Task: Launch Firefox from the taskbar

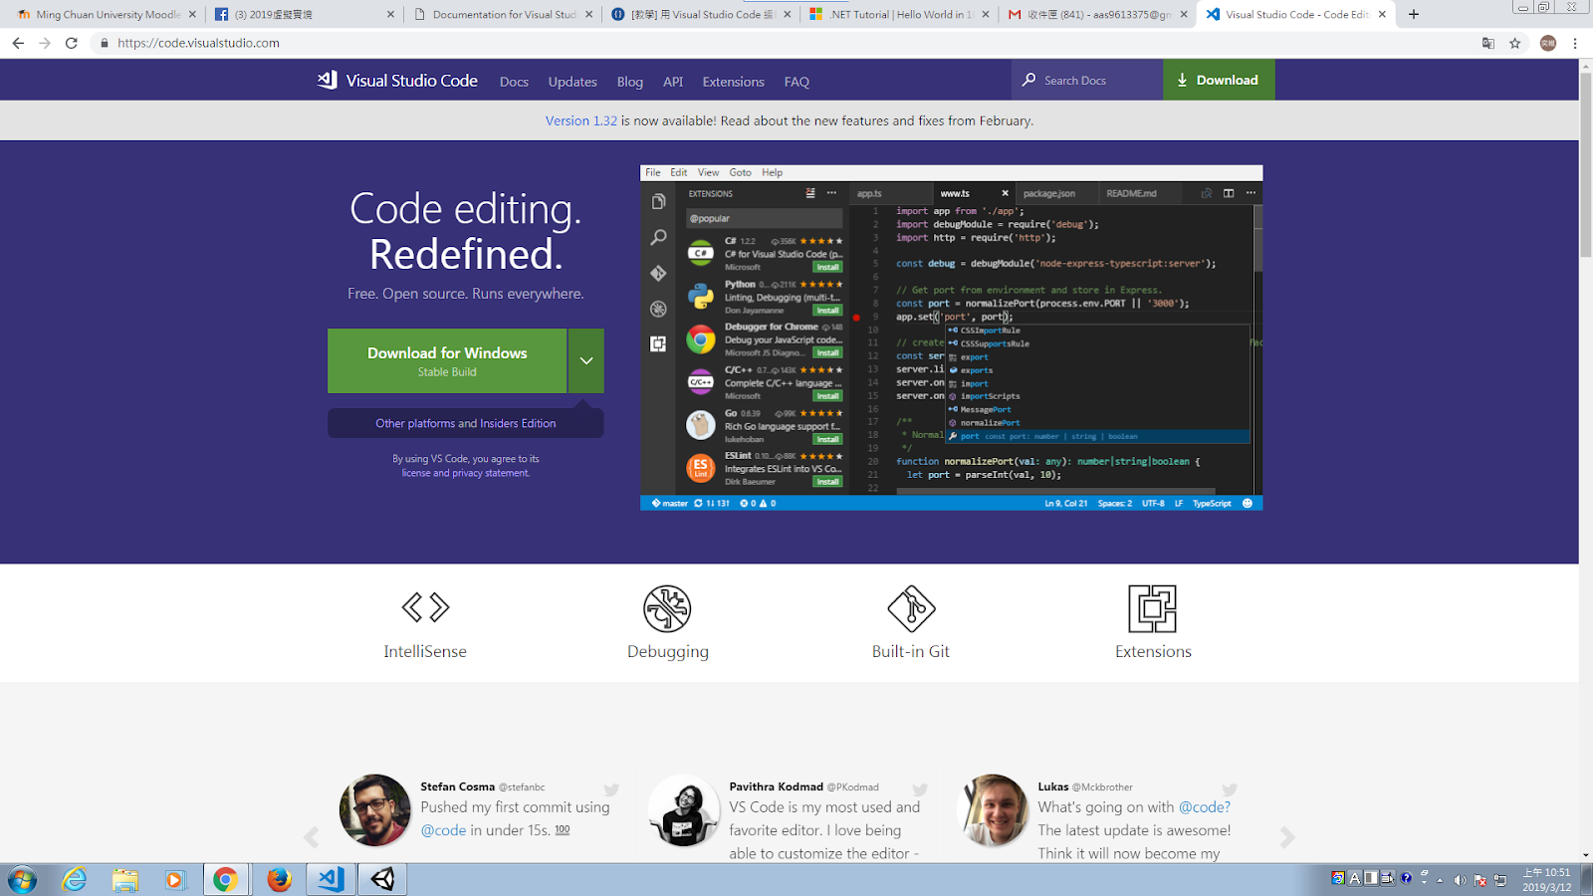Action: [279, 879]
